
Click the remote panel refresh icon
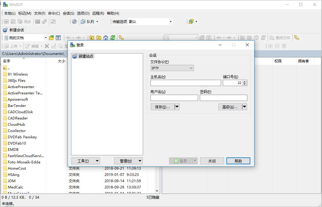pyautogui.click(x=263, y=38)
